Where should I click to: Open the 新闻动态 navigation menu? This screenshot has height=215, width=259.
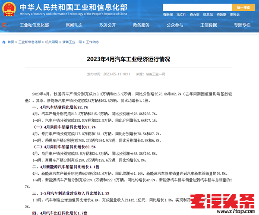point(74,25)
